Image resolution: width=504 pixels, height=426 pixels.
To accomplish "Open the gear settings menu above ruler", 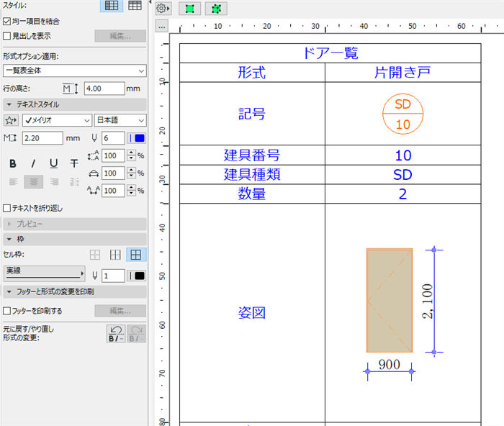I will pyautogui.click(x=163, y=9).
